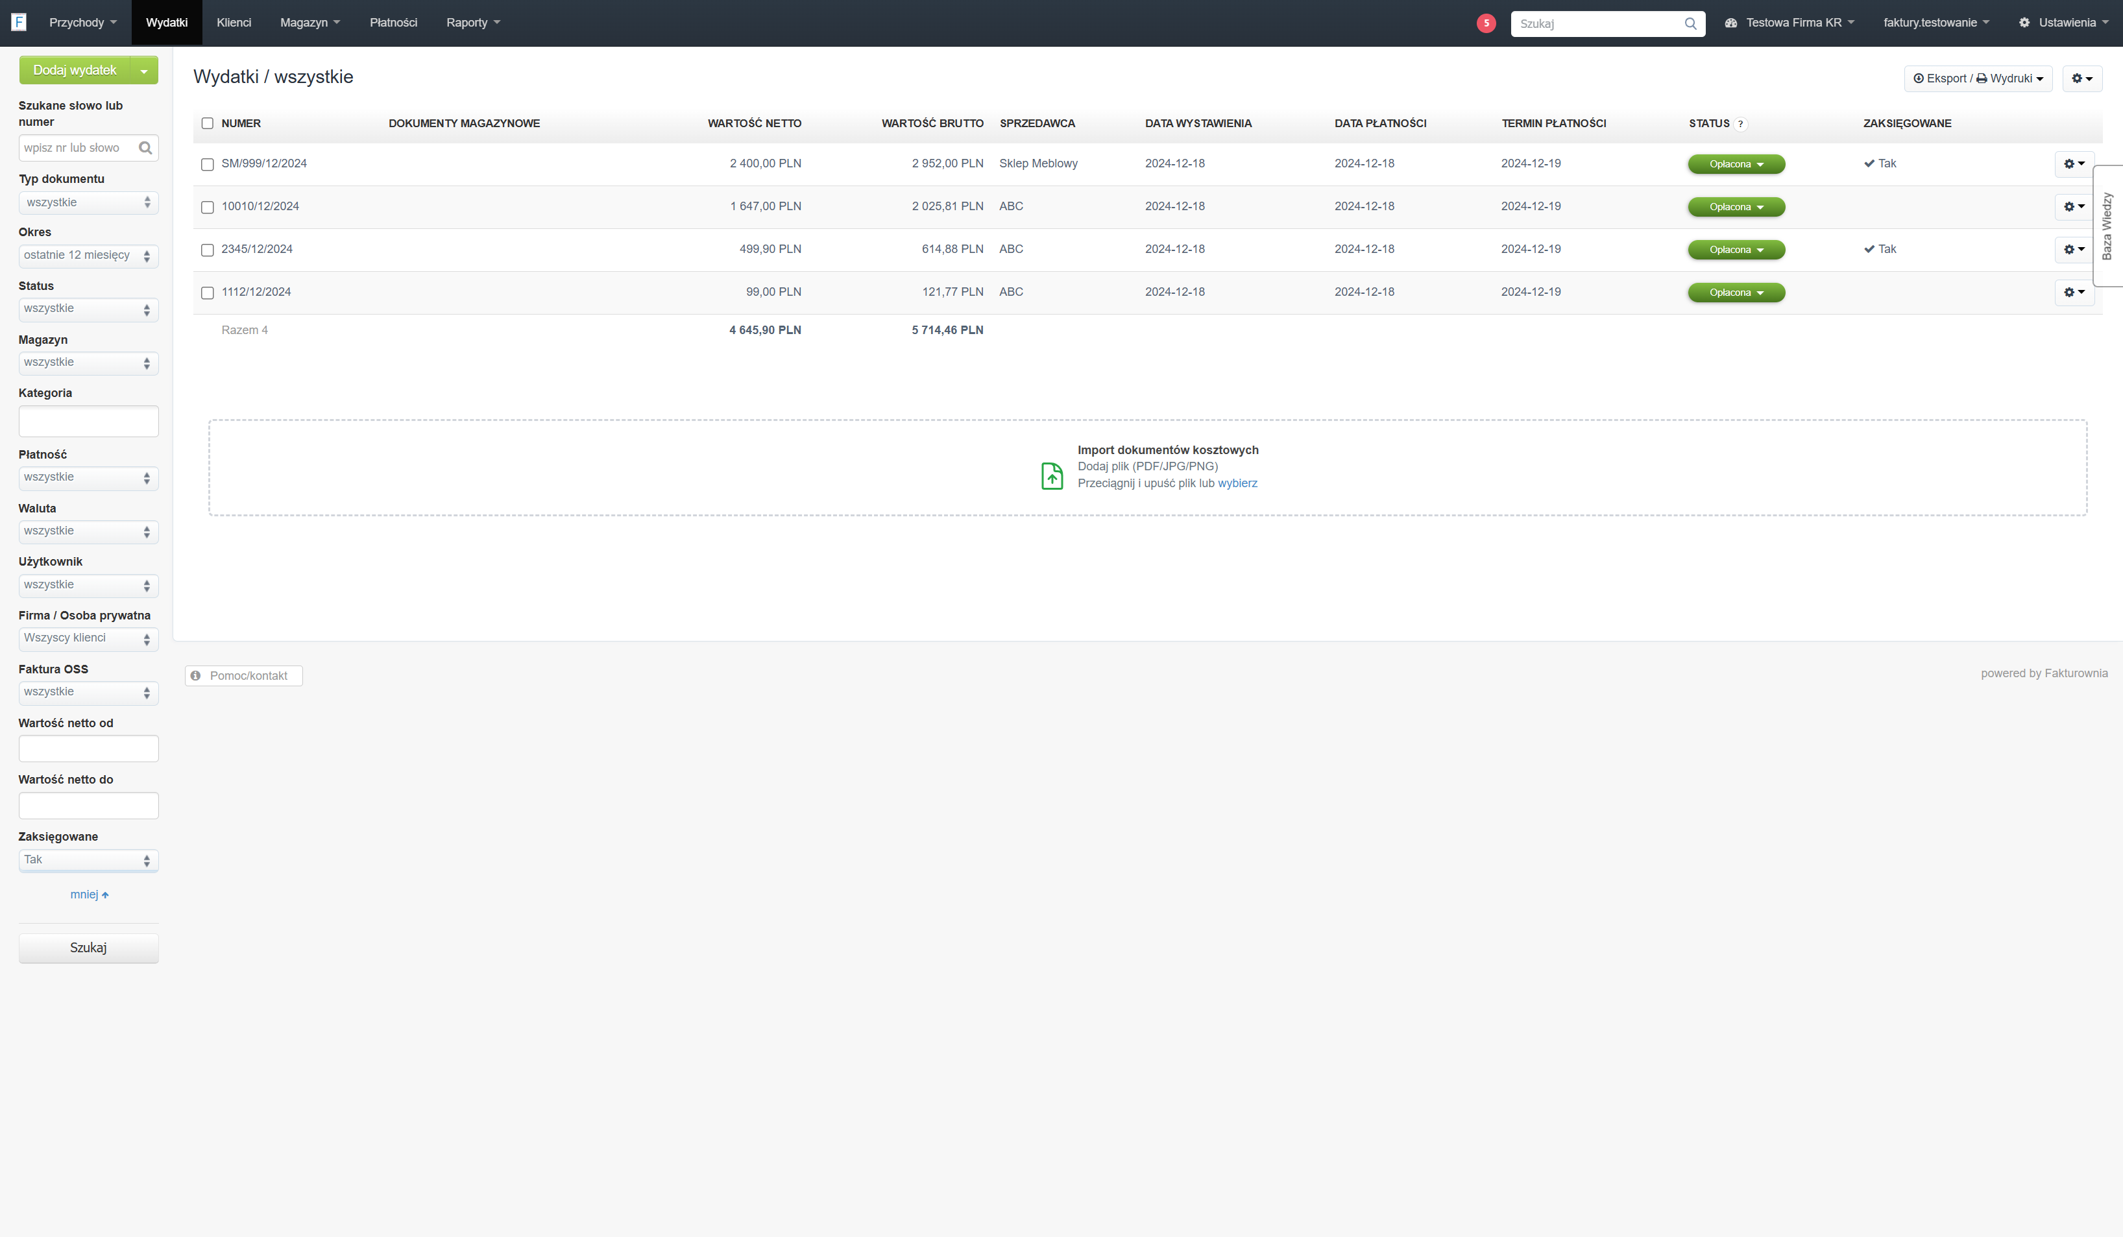
Task: Click the magnifier icon in top search bar
Action: pos(1690,23)
